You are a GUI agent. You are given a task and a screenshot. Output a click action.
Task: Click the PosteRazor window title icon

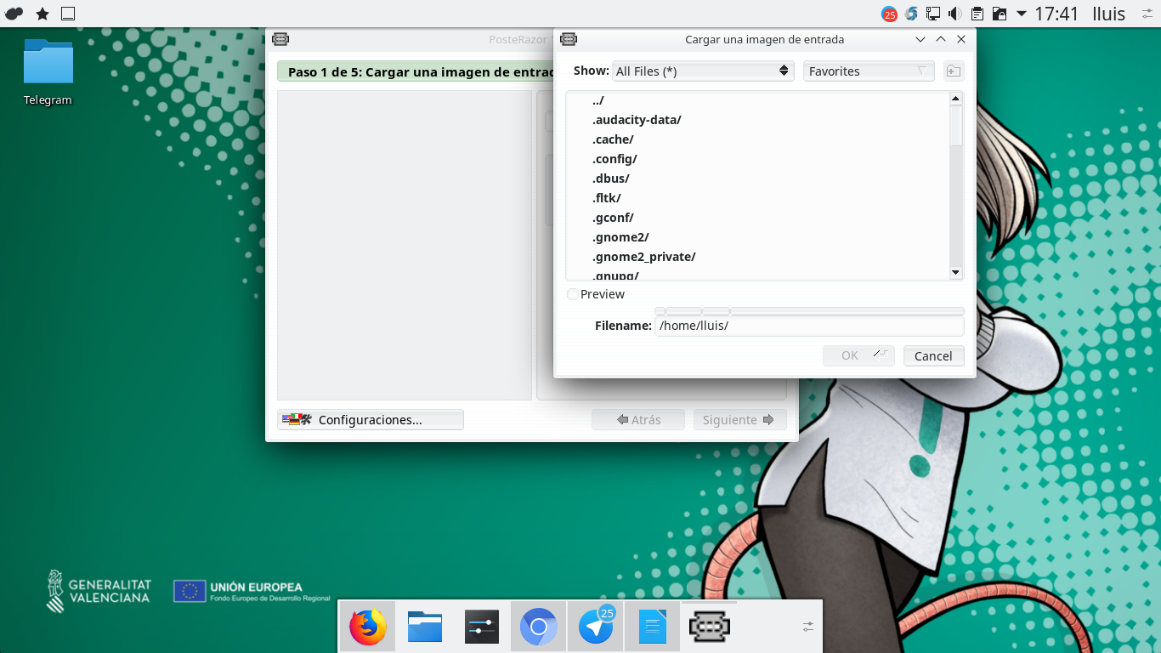(x=280, y=39)
